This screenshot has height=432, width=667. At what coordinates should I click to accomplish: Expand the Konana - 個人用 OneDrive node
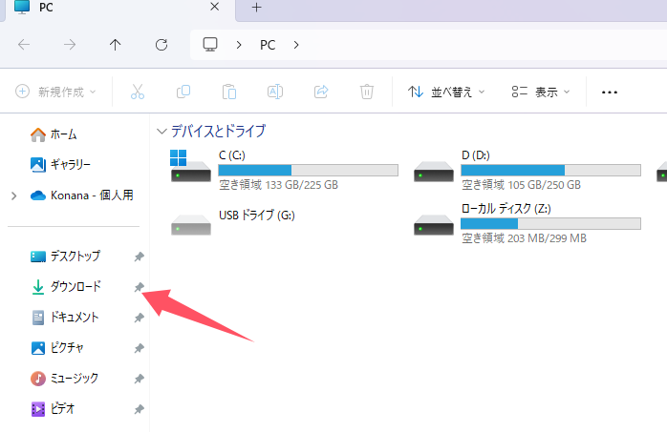pos(14,195)
